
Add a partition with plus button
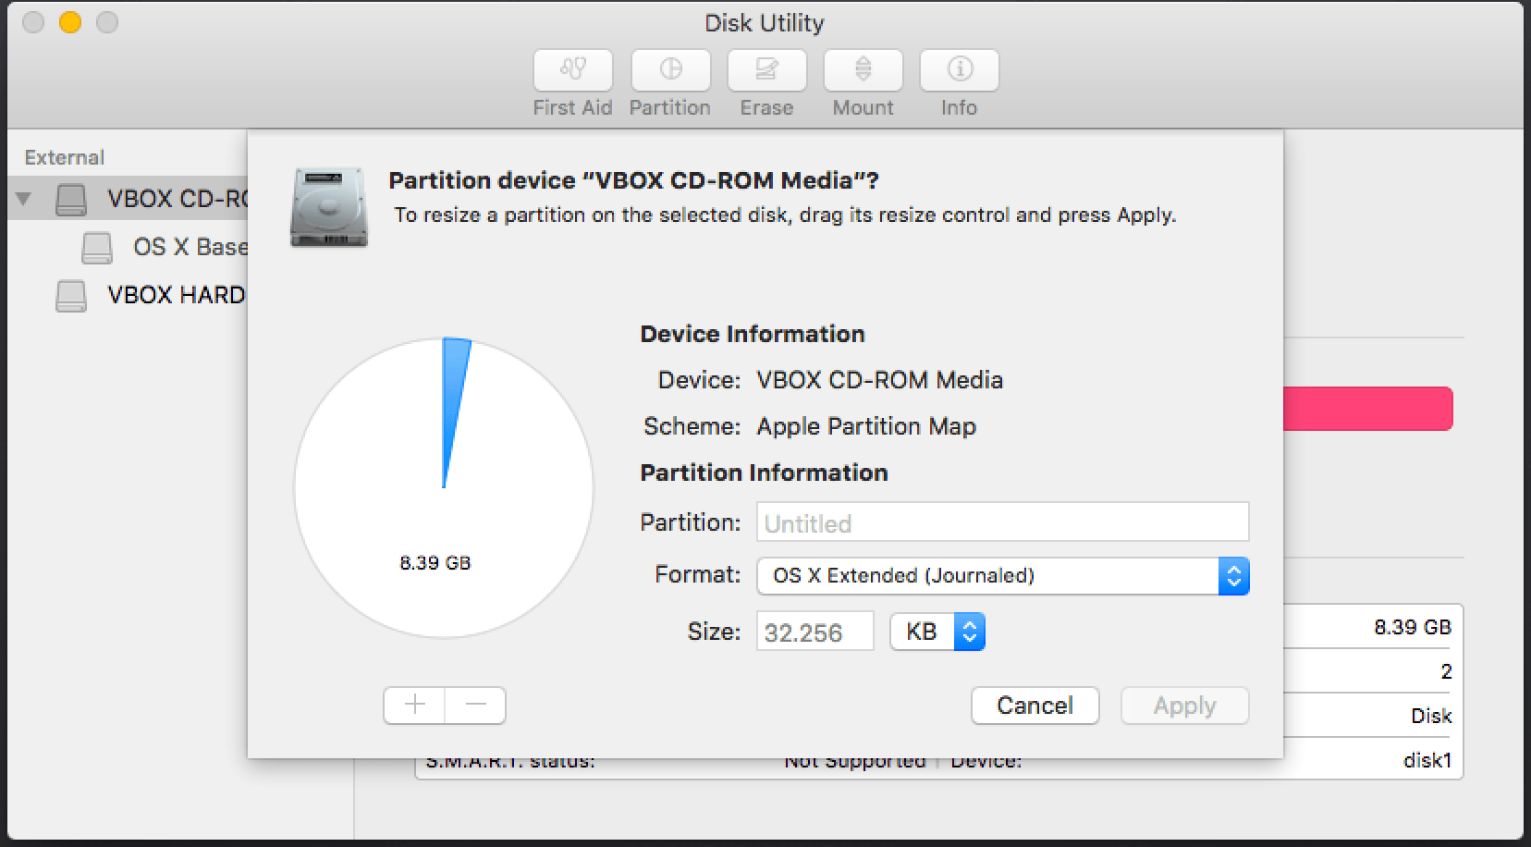(x=415, y=706)
